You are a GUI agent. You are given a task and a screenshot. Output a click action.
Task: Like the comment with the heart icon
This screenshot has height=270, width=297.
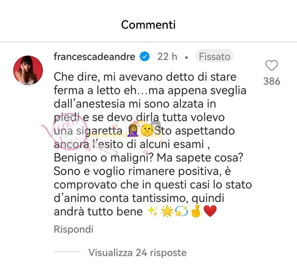[x=271, y=65]
